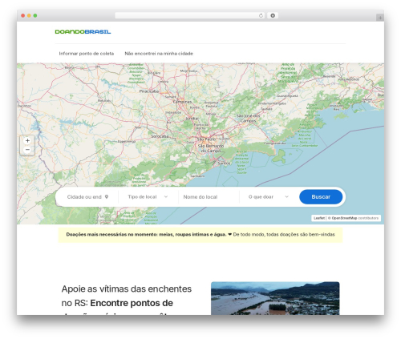Zoom in on the map

tap(27, 141)
